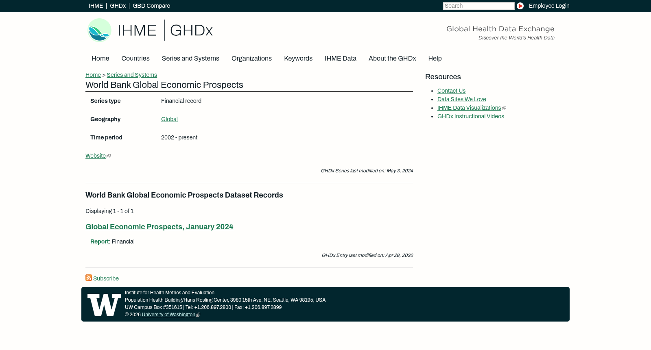Open IHME link in top bar

[x=96, y=6]
